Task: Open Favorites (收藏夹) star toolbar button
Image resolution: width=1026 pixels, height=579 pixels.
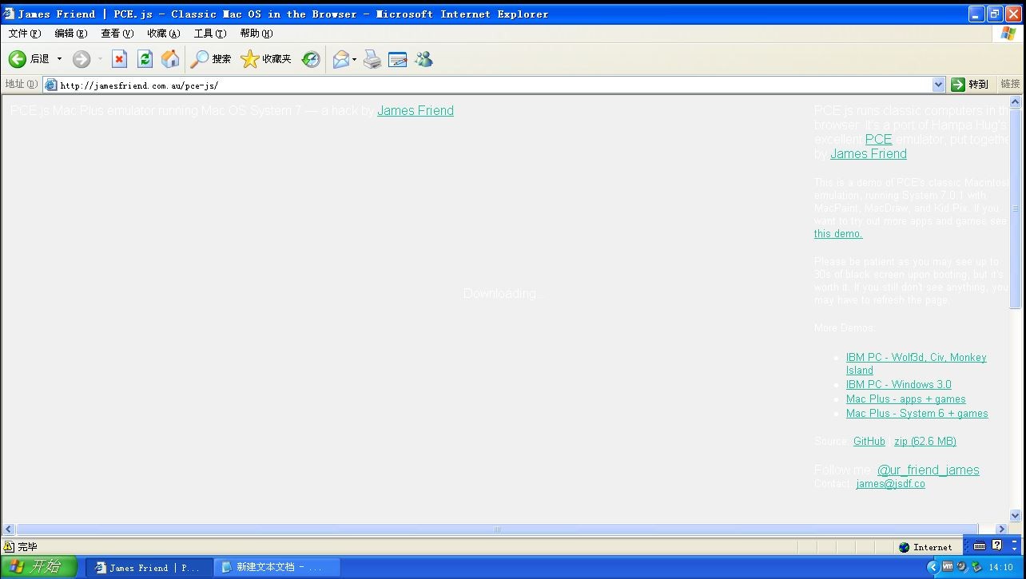Action: (x=266, y=59)
